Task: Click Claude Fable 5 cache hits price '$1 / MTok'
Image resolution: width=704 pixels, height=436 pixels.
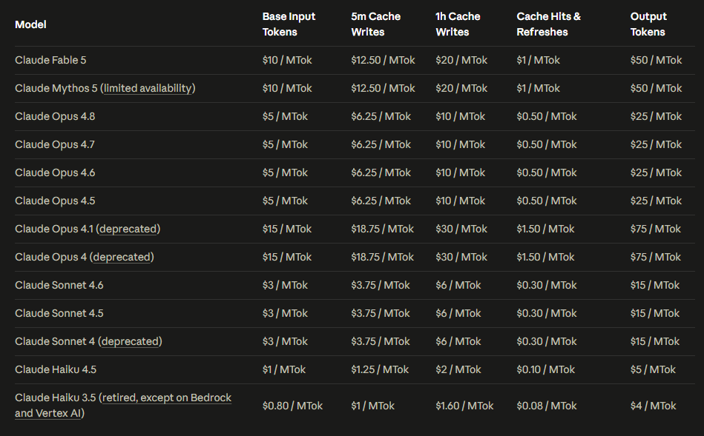Action: (x=538, y=60)
